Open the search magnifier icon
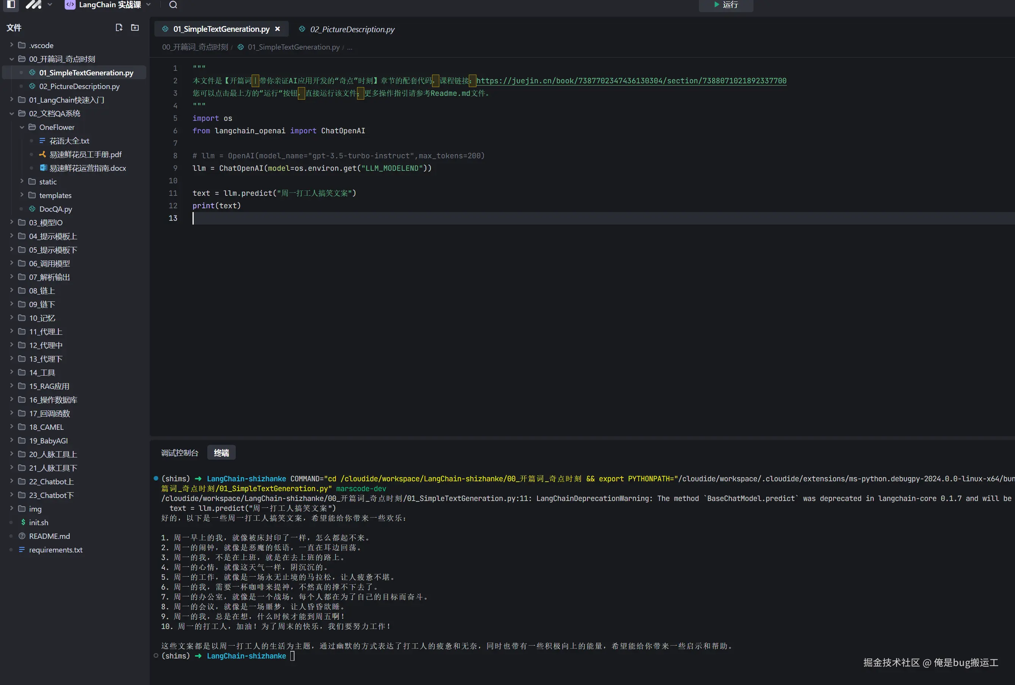 [x=173, y=5]
